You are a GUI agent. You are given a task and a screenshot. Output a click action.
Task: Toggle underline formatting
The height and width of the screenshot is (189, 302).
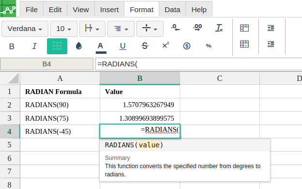(x=123, y=47)
